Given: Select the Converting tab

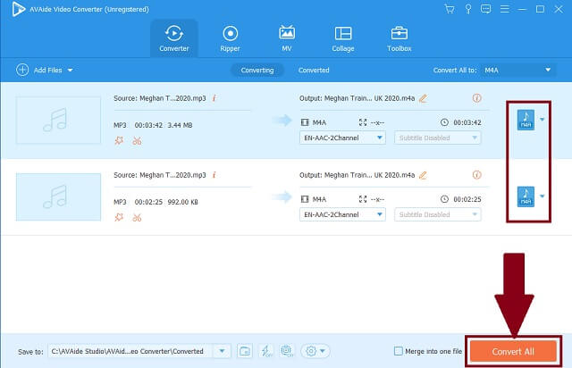Looking at the screenshot, I should tap(257, 70).
